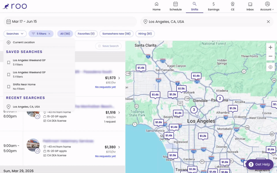Open the Home navigation icon
Image resolution: width=277 pixels, height=173 pixels.
coord(157,4)
